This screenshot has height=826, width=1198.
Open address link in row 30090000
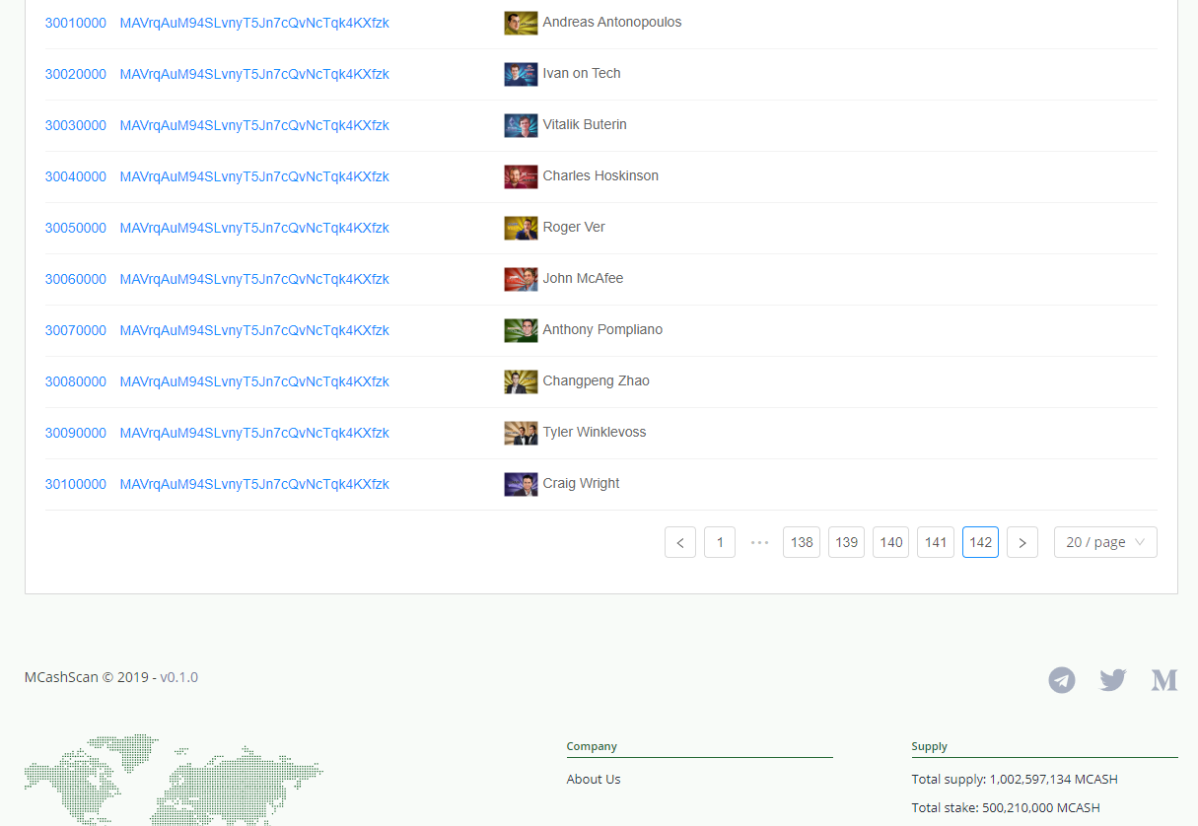click(x=254, y=433)
